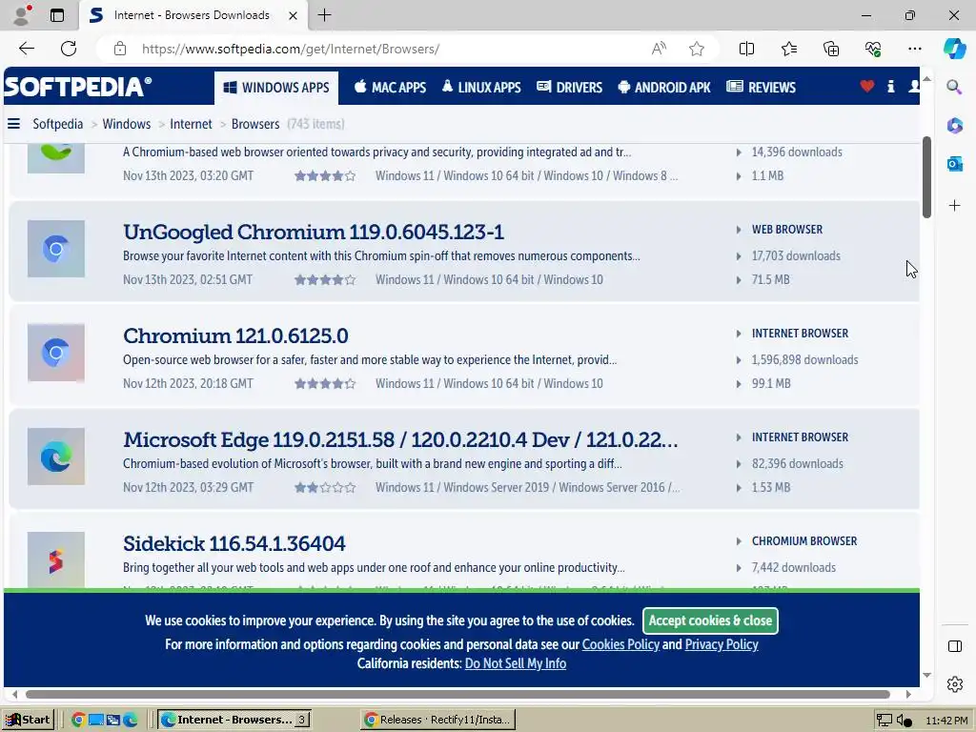Open split screen icon in toolbar
Image resolution: width=976 pixels, height=732 pixels.
pyautogui.click(x=746, y=49)
